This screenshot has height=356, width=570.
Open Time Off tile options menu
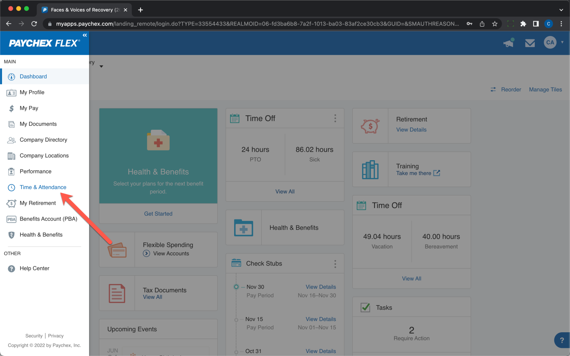pos(335,118)
